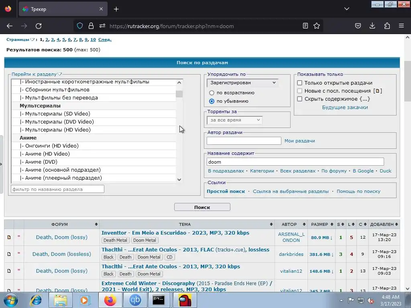Expand the Страницы page dropdown
The image size is (411, 308).
tap(20, 40)
